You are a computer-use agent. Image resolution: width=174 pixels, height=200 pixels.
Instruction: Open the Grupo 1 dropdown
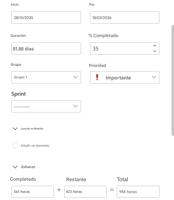[46, 77]
